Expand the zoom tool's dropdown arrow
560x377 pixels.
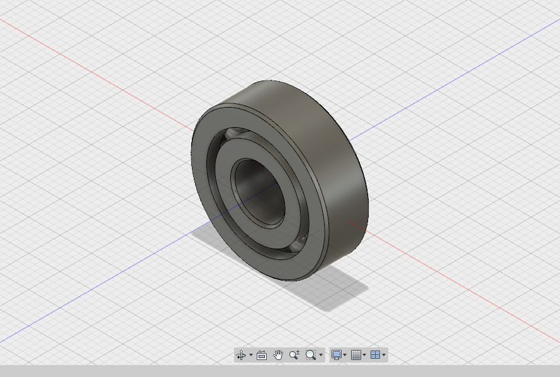[321, 354]
